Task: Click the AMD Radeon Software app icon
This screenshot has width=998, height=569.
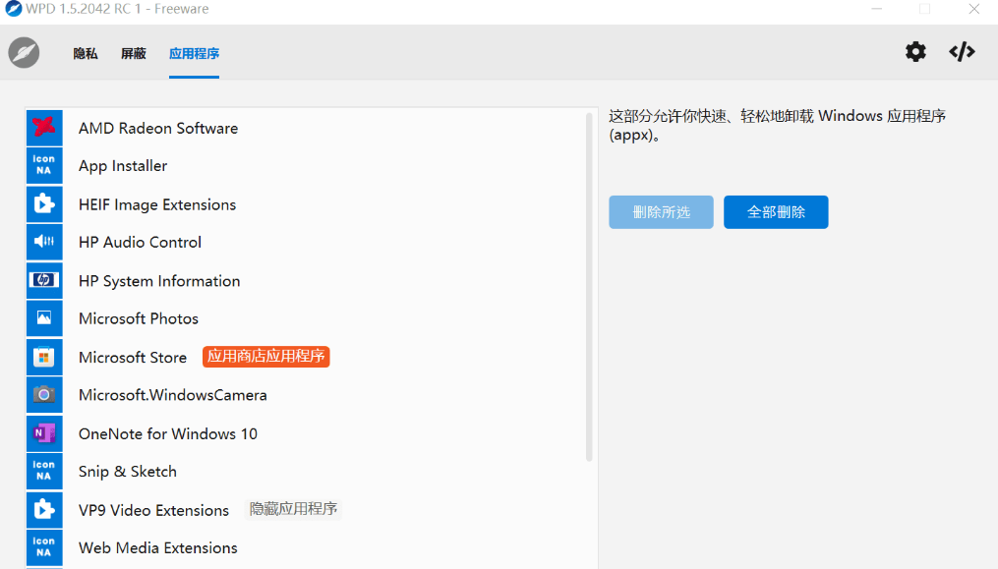Action: (x=44, y=128)
